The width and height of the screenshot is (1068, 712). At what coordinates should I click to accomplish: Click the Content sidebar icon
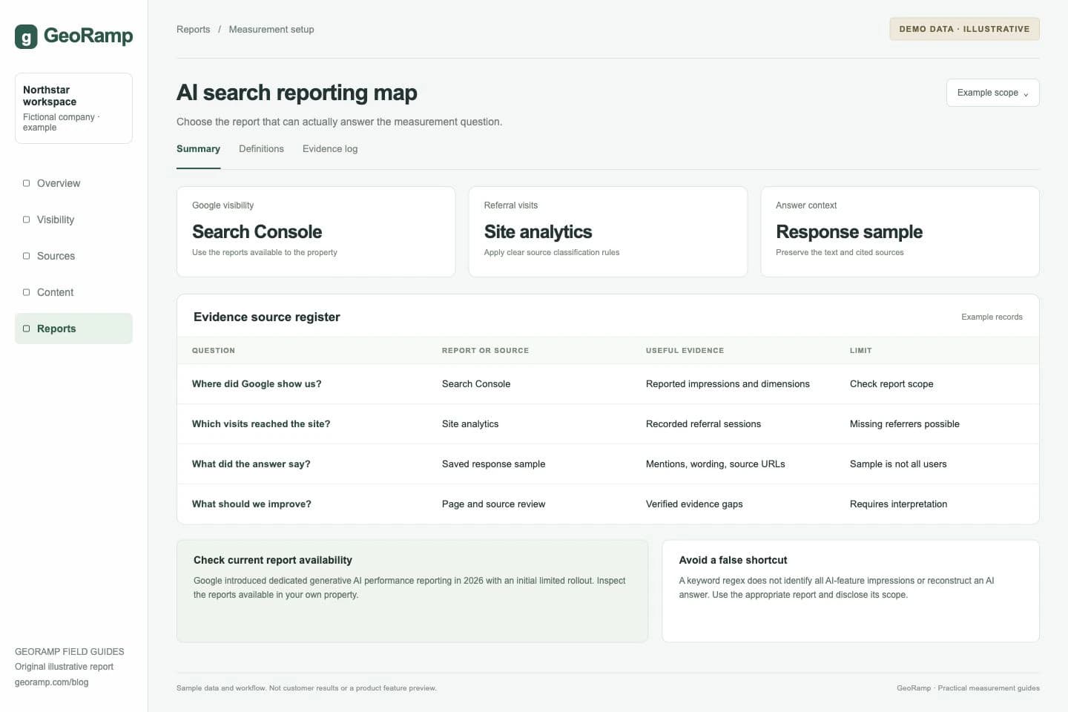pos(27,292)
